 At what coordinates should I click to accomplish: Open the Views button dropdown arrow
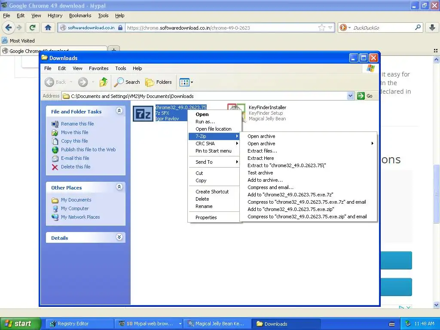(x=192, y=82)
